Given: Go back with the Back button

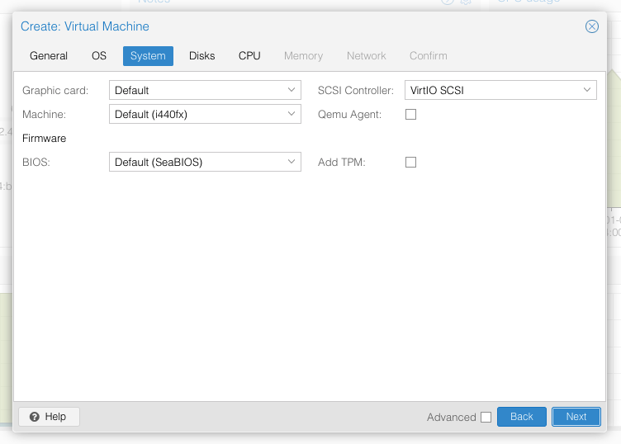Looking at the screenshot, I should point(521,417).
